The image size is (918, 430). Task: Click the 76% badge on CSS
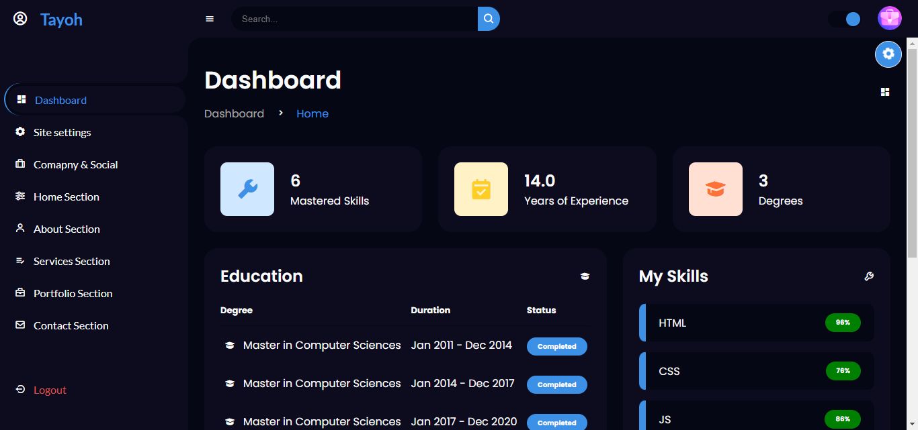click(843, 371)
